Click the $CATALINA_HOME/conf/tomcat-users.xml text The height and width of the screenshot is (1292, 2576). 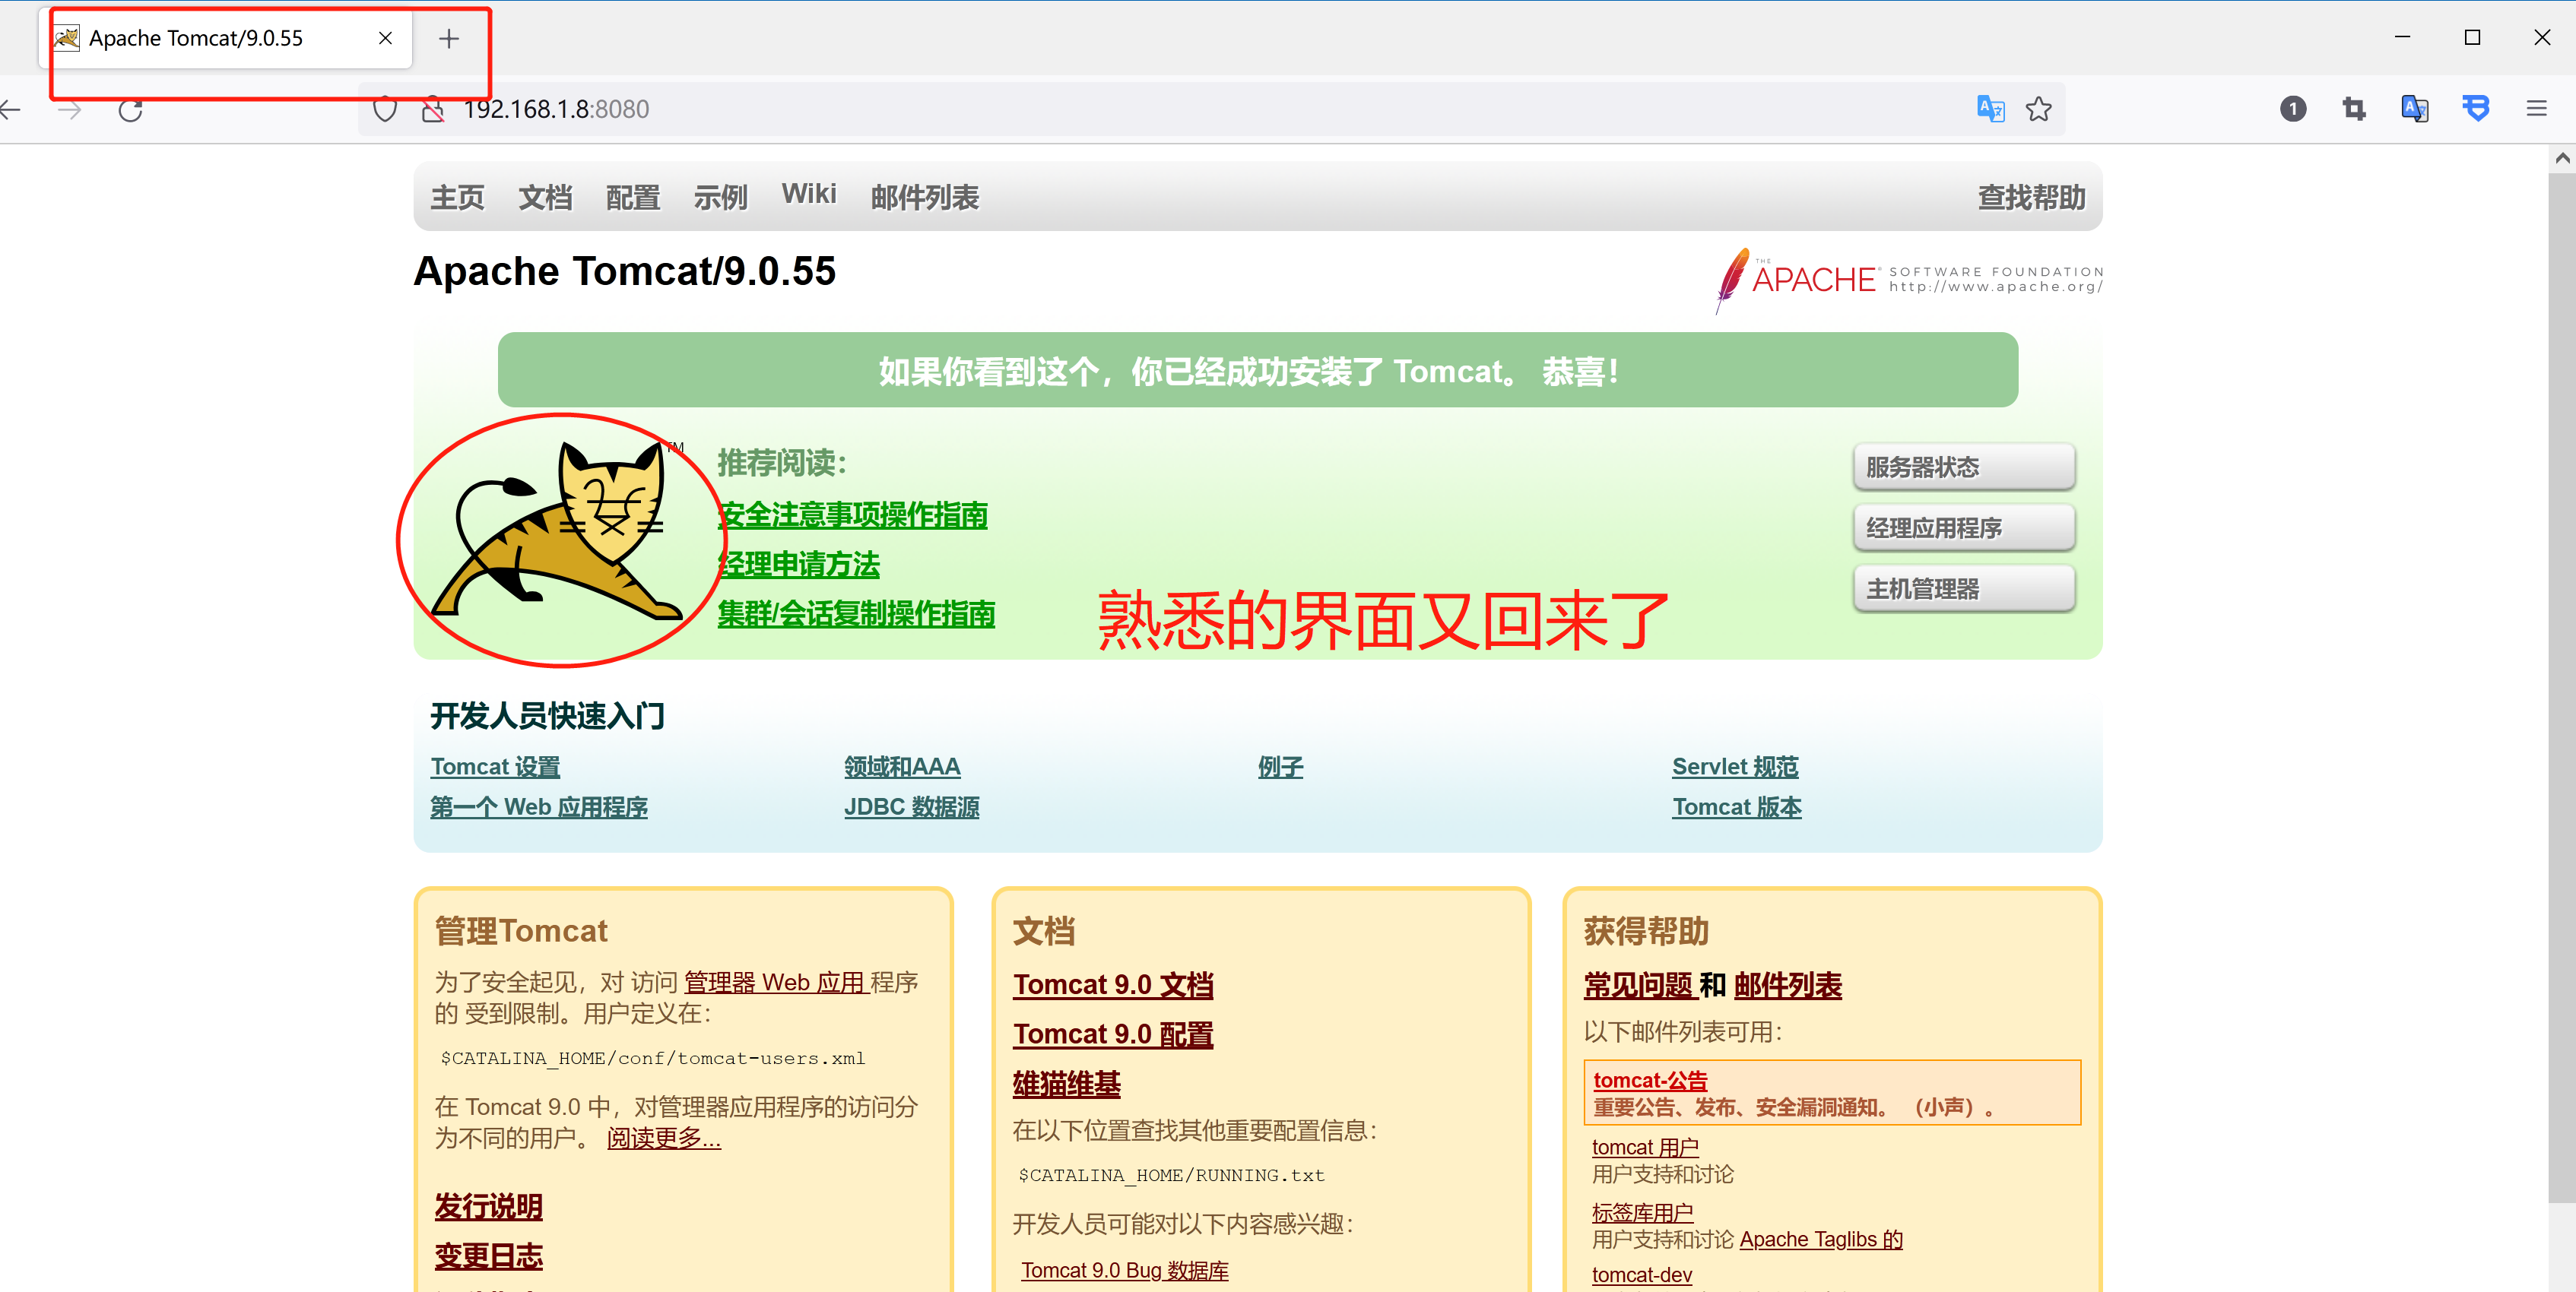(652, 1058)
